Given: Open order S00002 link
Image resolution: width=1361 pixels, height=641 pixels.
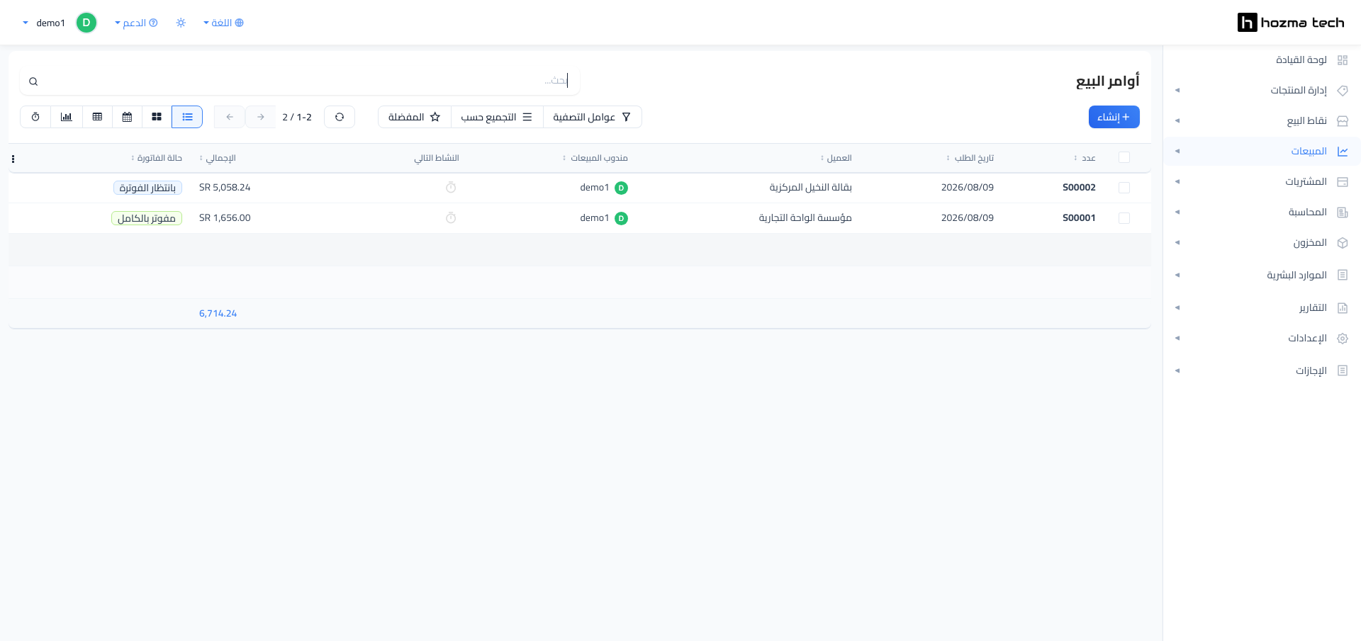Looking at the screenshot, I should (x=1079, y=188).
